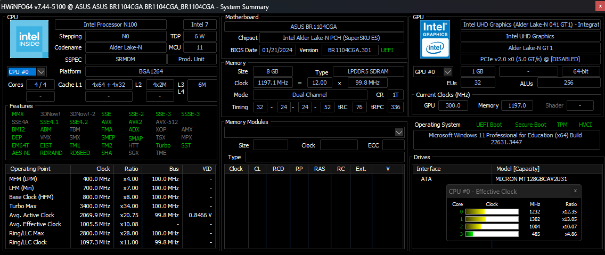The width and height of the screenshot is (605, 255).
Task: Open the CPU #0 selector dropdown
Action: [27, 71]
